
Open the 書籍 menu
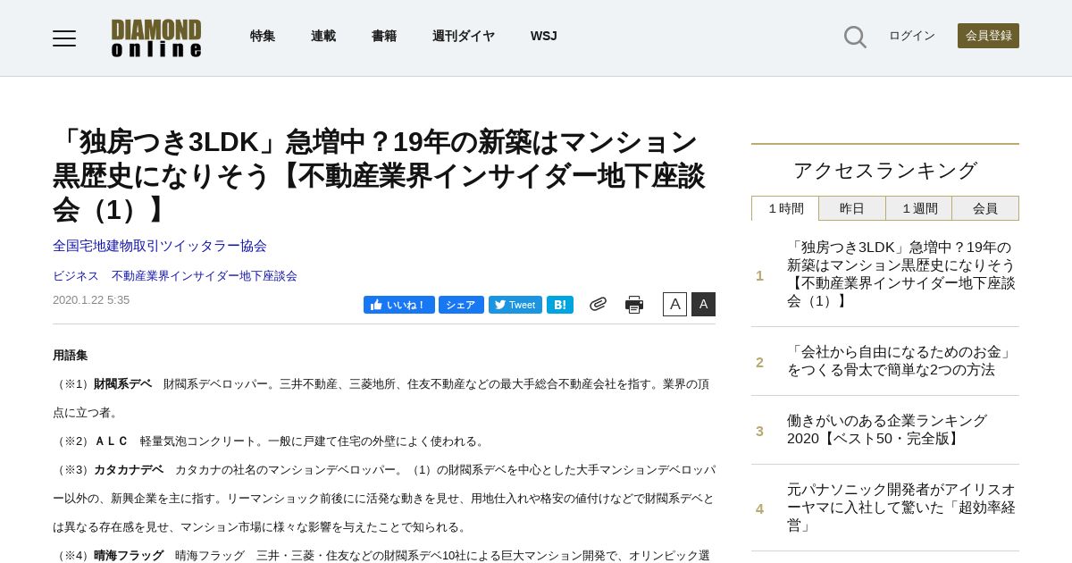coord(384,36)
